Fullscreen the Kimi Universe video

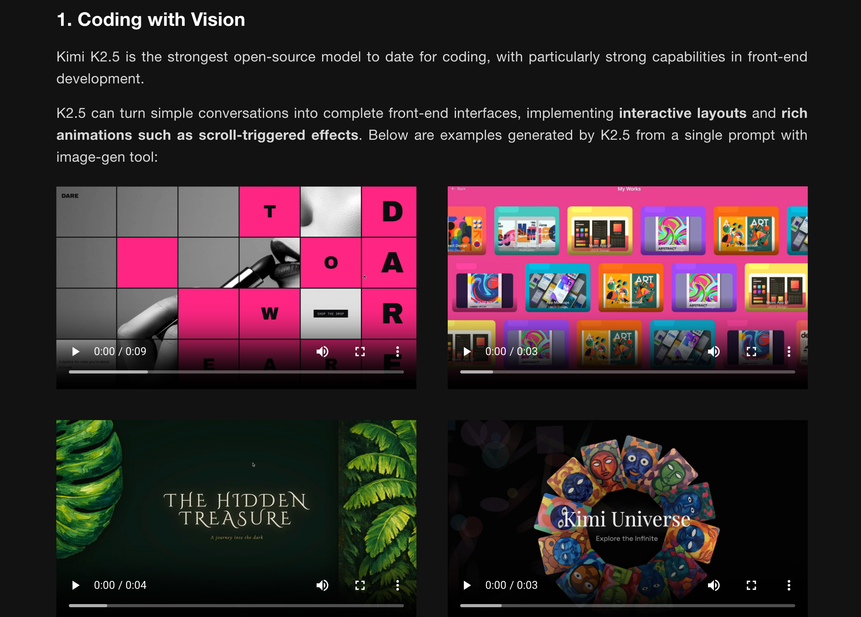click(x=751, y=585)
